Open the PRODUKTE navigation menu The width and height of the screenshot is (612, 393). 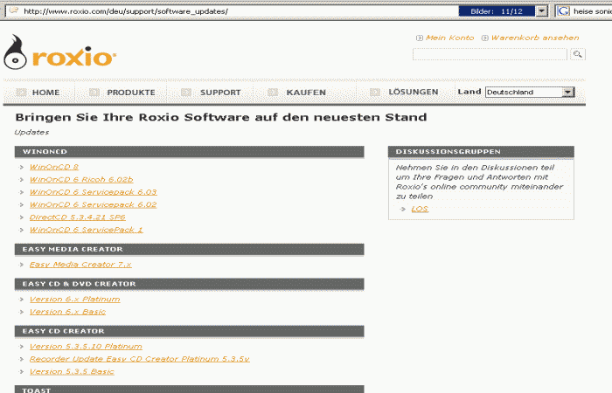coord(130,92)
